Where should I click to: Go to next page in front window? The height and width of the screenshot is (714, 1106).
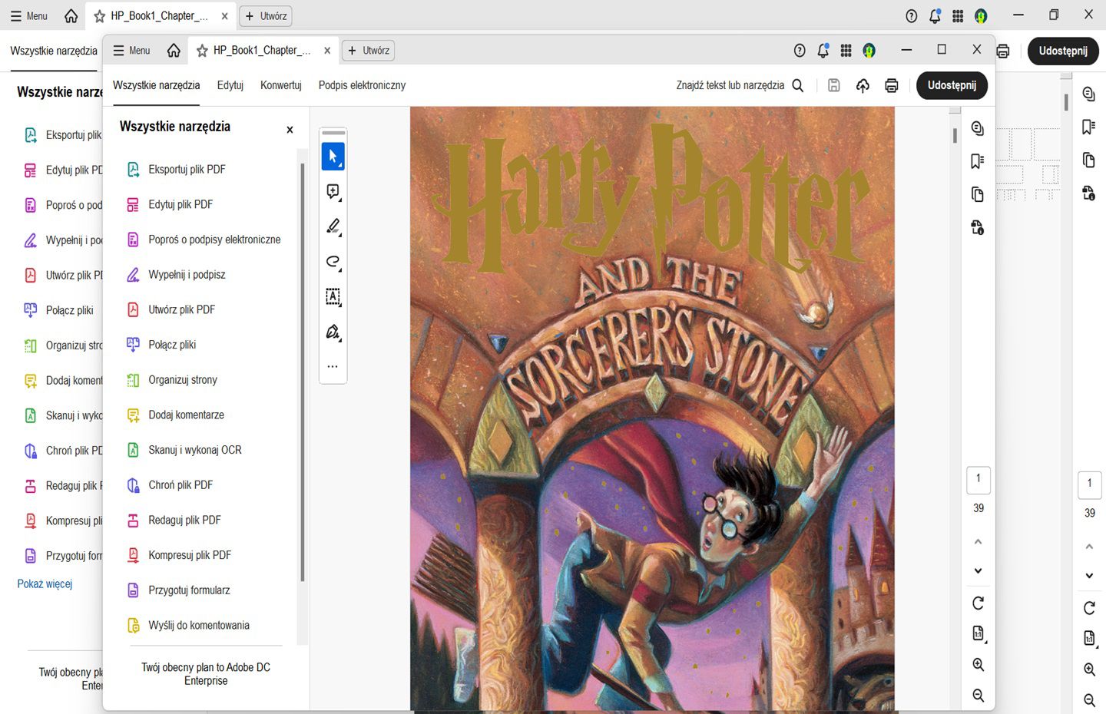coord(979,570)
